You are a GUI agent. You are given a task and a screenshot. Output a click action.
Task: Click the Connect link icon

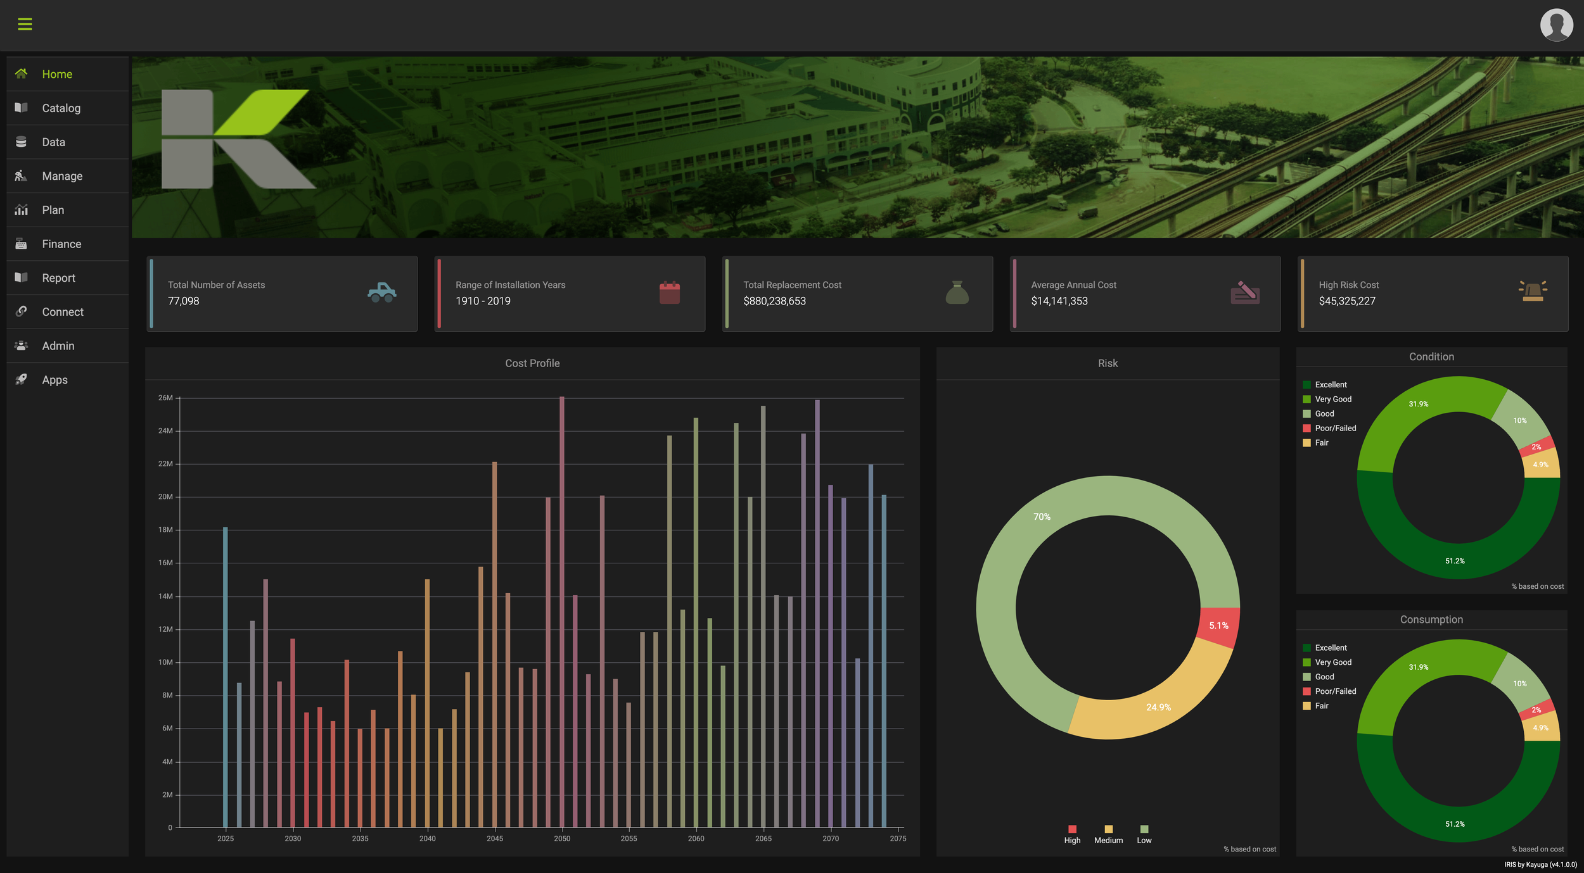click(21, 311)
